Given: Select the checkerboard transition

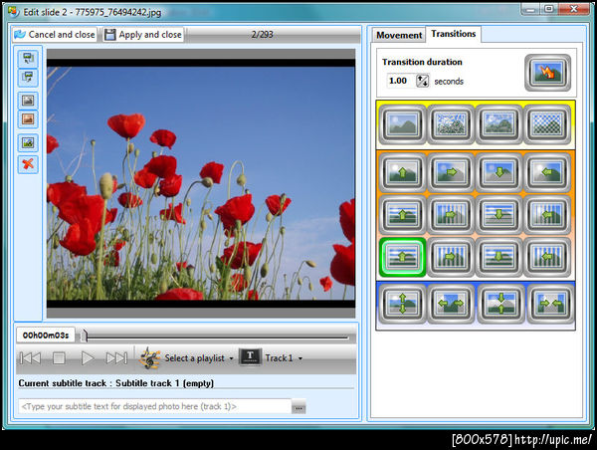Looking at the screenshot, I should (547, 124).
